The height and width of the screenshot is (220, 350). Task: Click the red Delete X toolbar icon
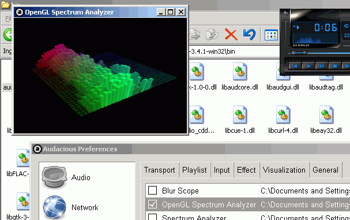pyautogui.click(x=231, y=35)
